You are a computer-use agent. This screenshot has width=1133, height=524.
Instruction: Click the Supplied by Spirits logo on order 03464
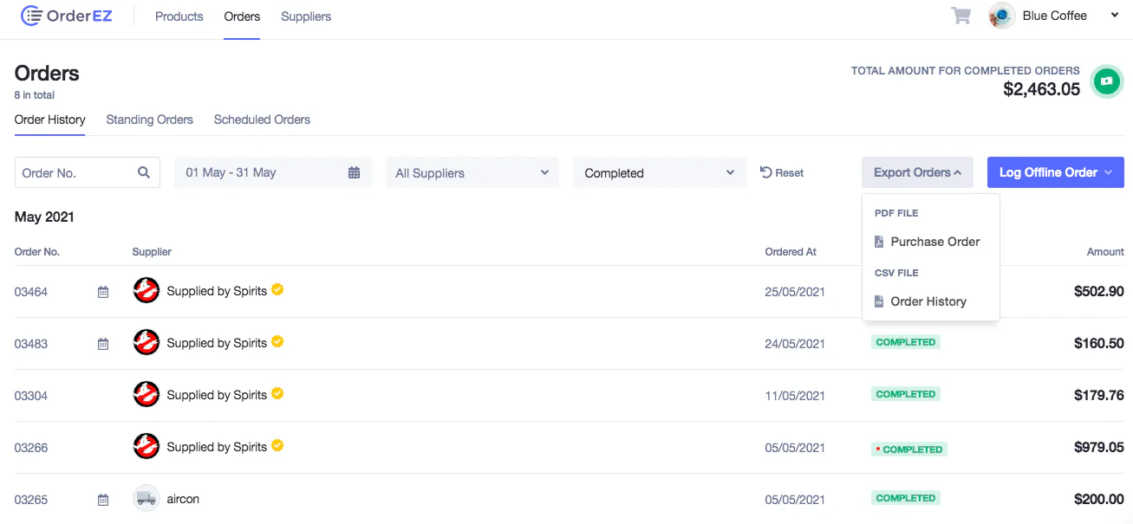pyautogui.click(x=147, y=291)
